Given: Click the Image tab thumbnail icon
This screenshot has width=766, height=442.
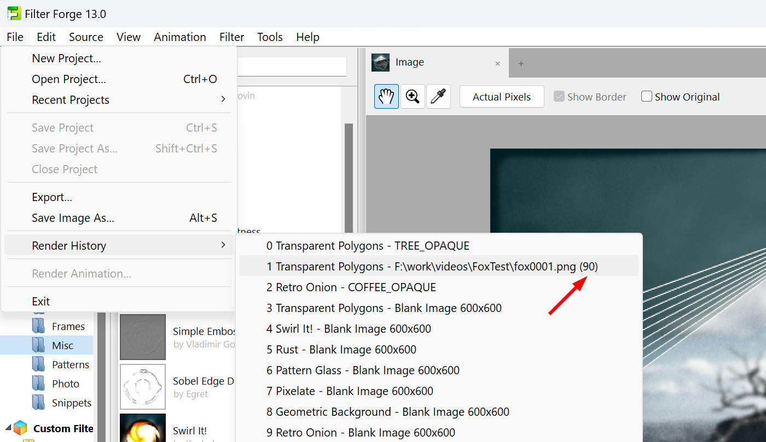Looking at the screenshot, I should (x=380, y=62).
